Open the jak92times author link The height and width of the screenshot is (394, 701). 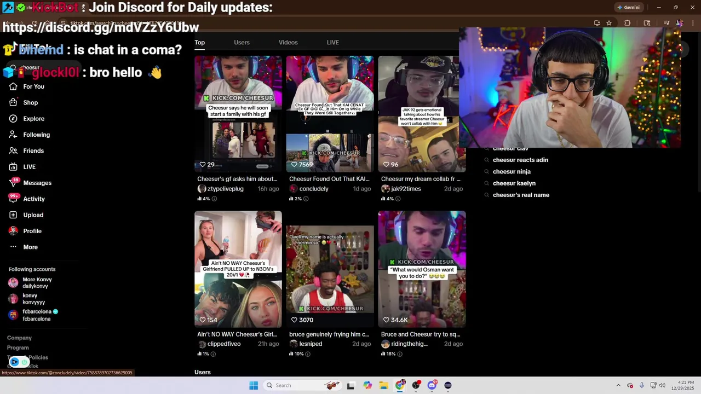point(406,189)
